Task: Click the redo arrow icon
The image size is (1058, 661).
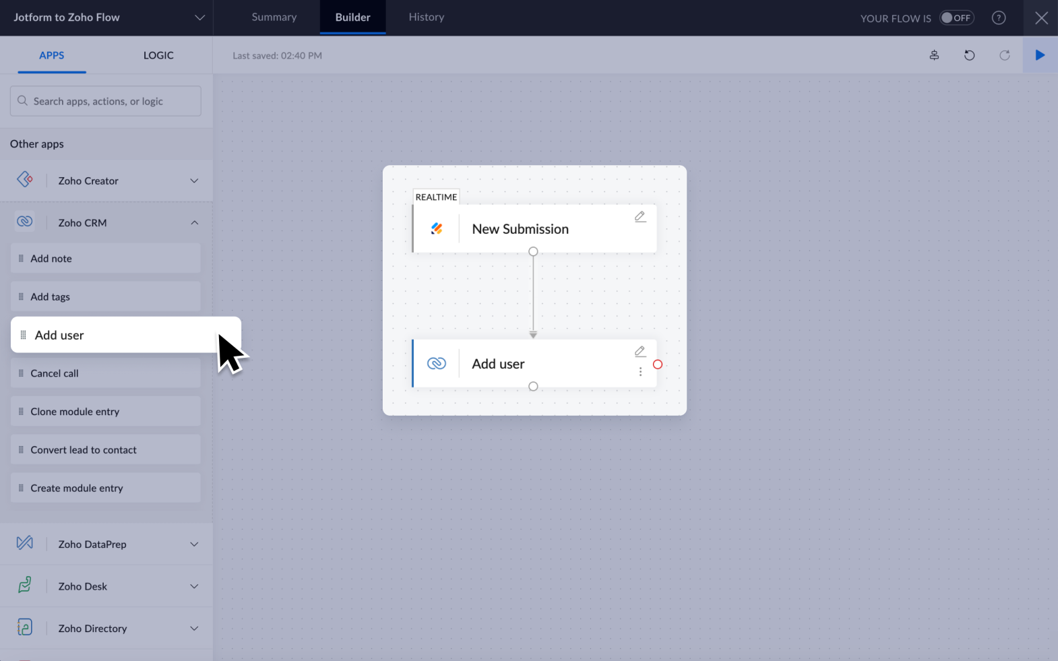Action: click(1004, 55)
